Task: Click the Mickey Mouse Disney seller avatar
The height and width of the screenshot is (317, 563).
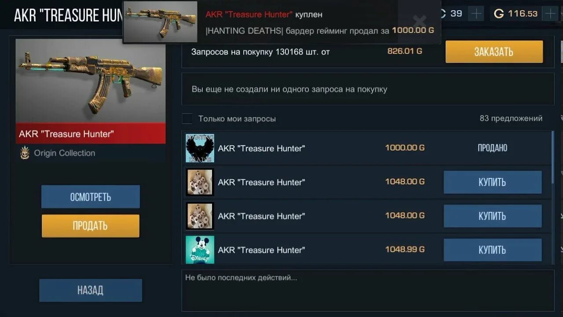Action: click(200, 250)
